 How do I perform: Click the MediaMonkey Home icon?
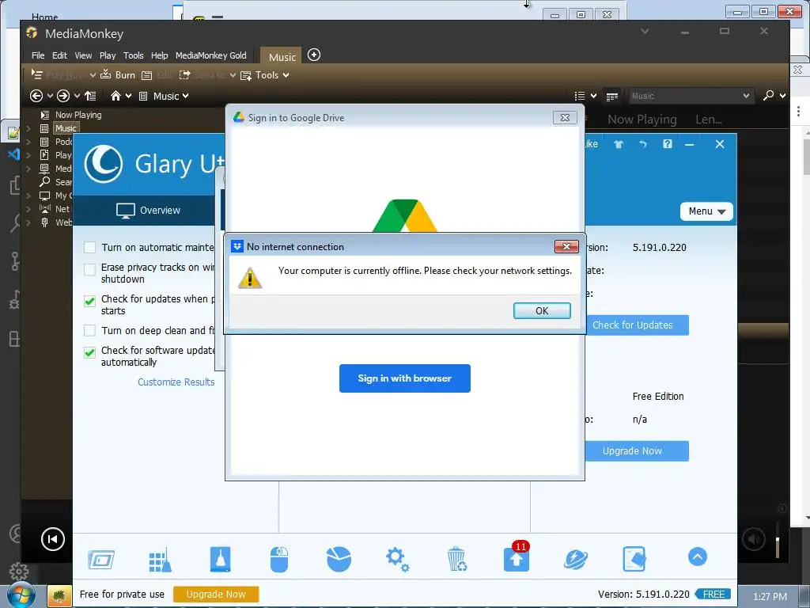115,96
